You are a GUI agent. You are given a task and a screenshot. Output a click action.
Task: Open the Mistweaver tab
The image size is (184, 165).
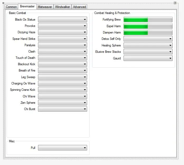coord(45,7)
